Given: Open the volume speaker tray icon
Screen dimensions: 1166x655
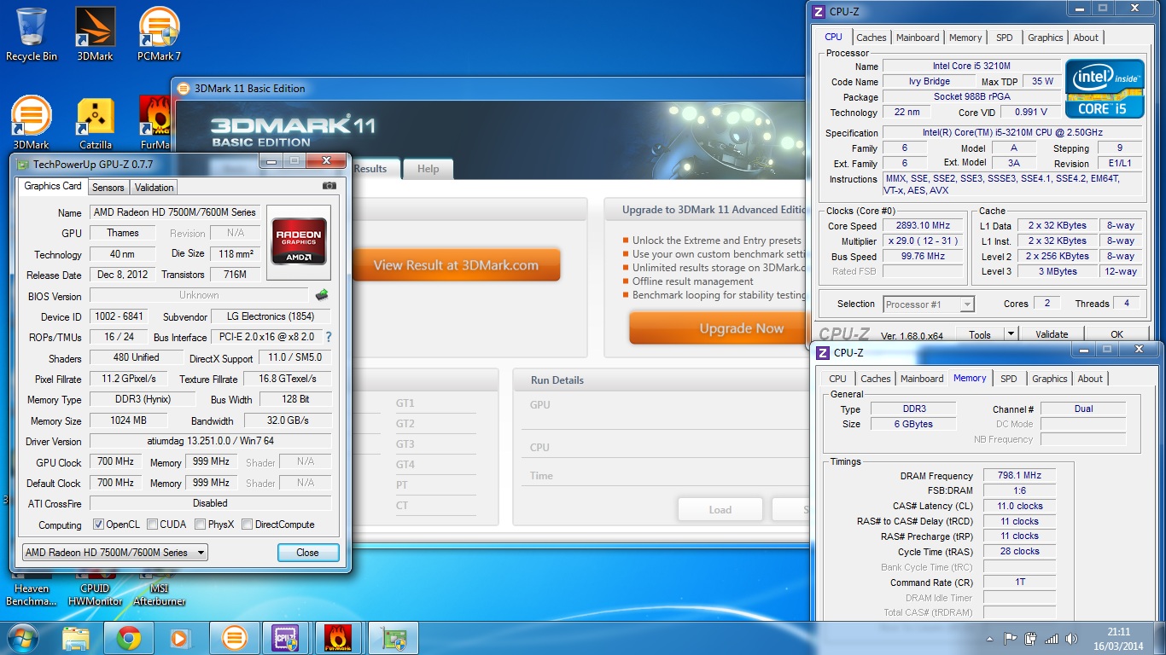Looking at the screenshot, I should pos(1071,638).
